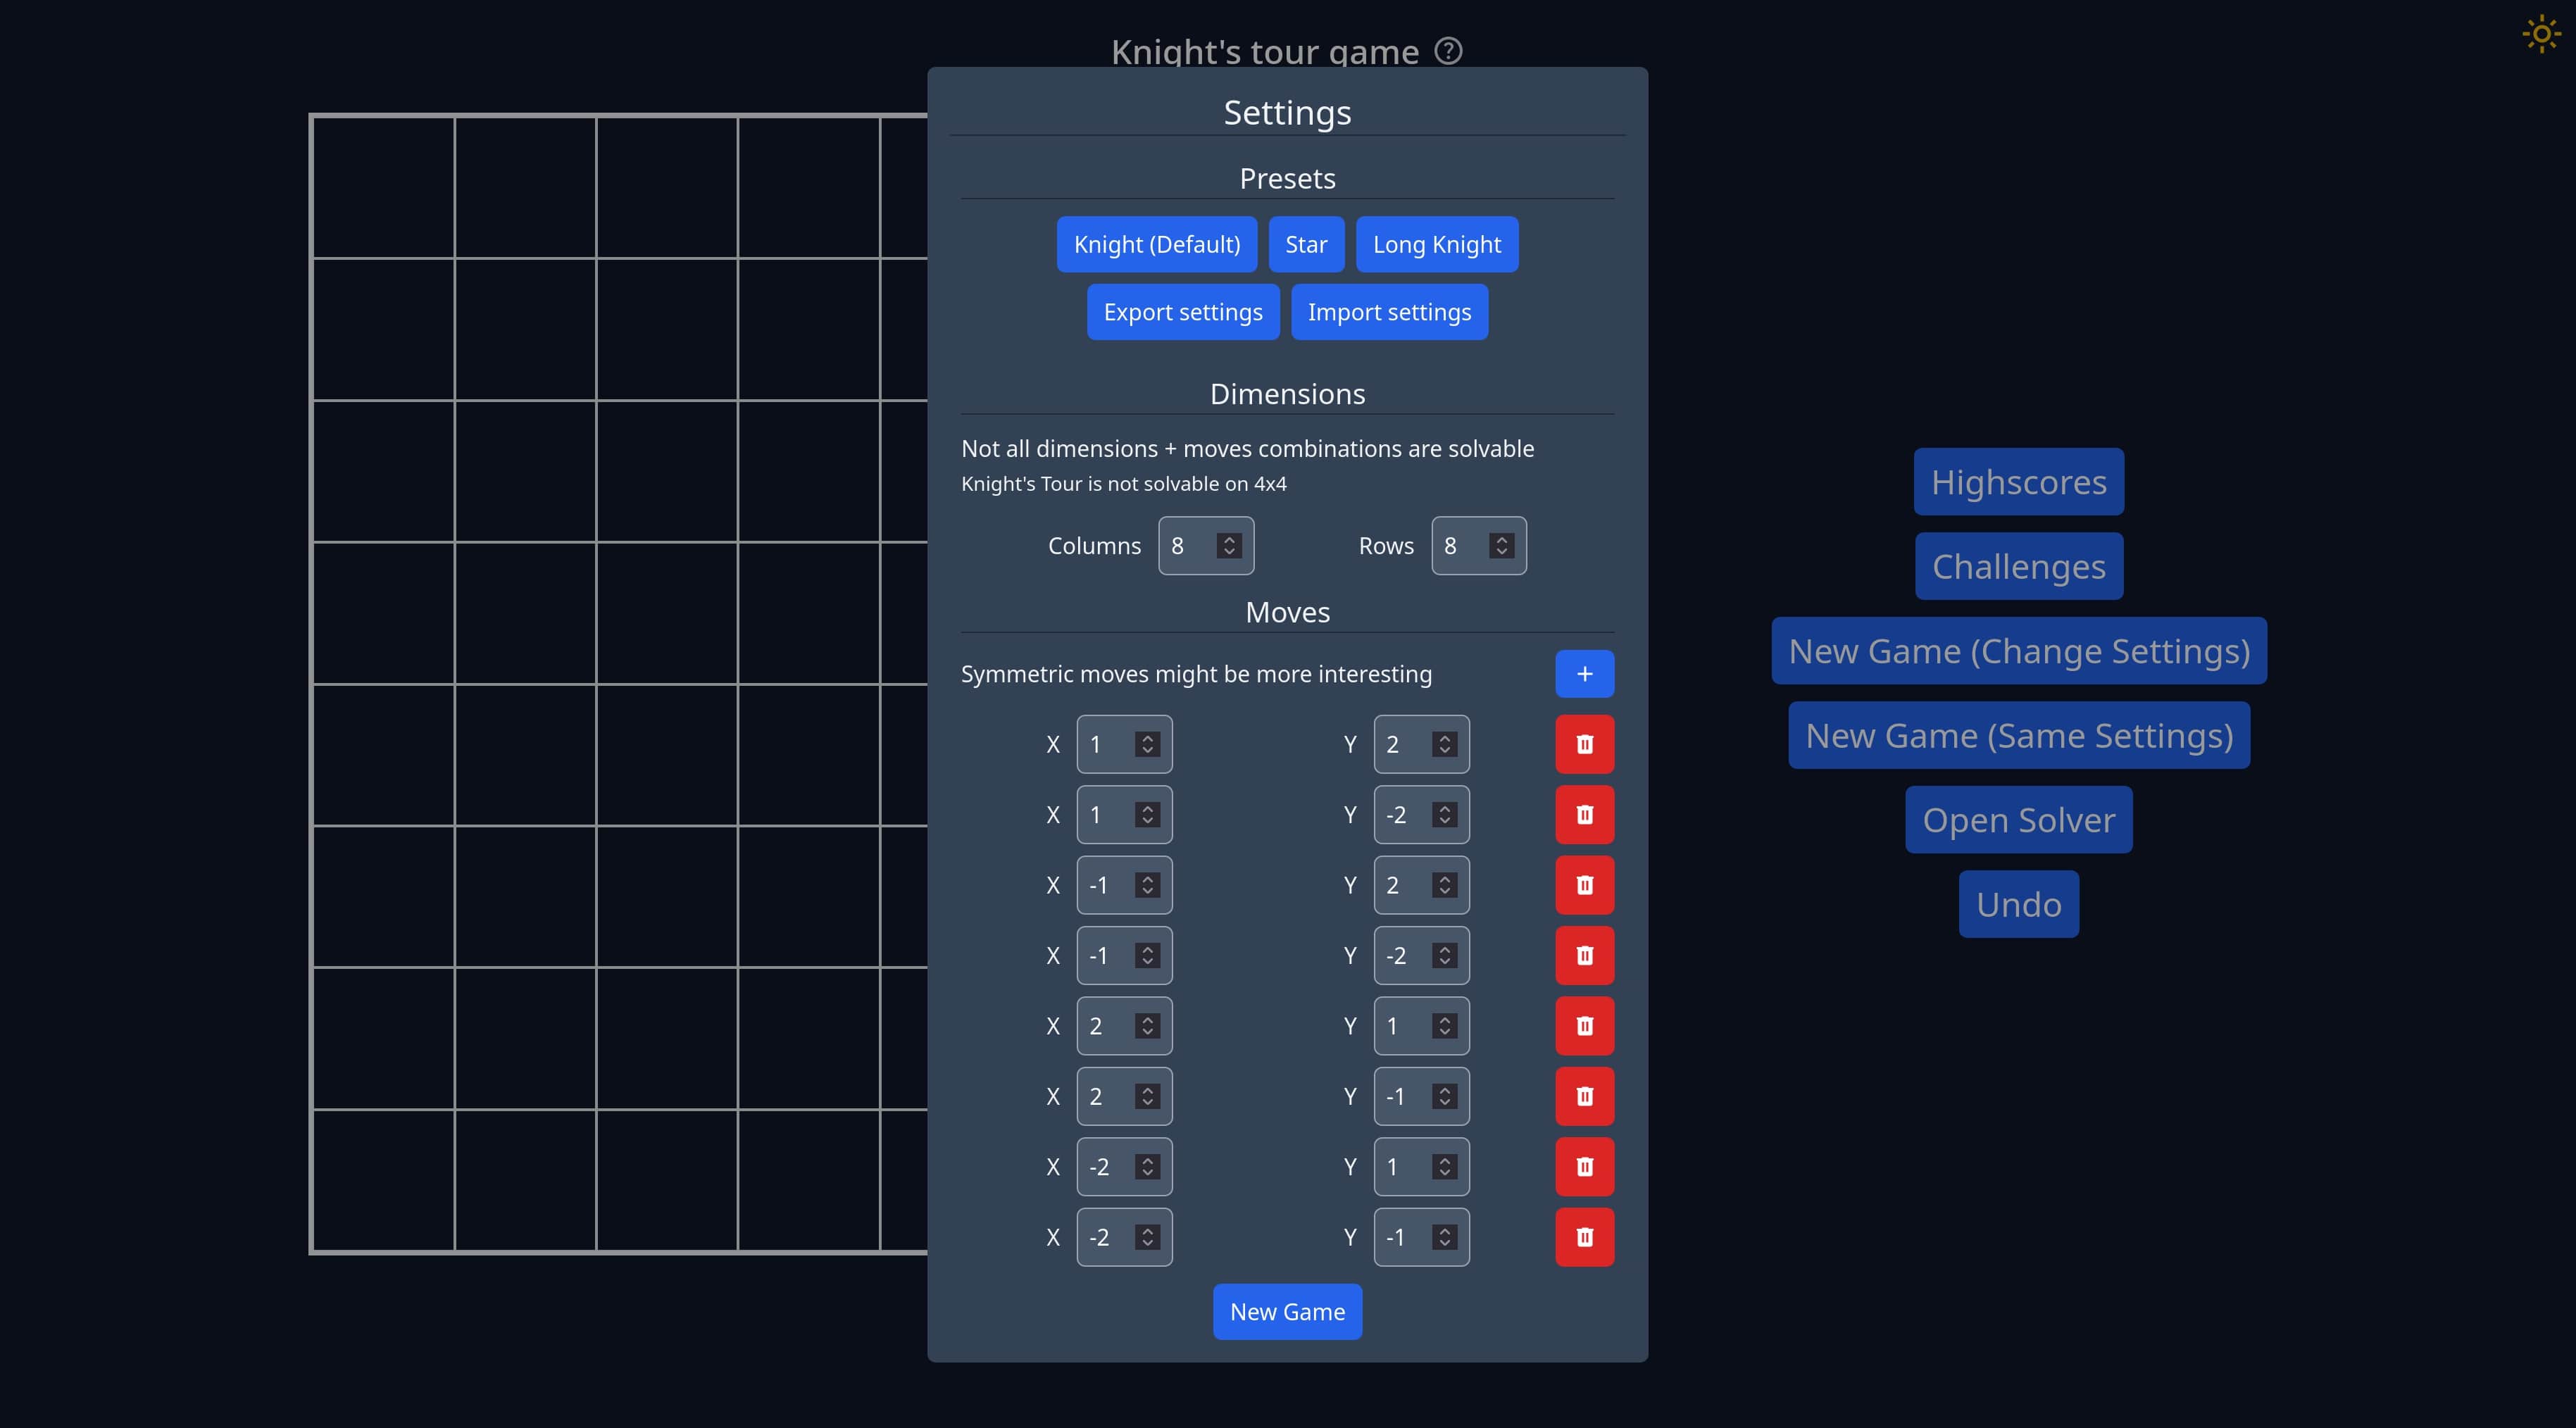
Task: Focus X field of move -2, 1
Action: click(1124, 1166)
